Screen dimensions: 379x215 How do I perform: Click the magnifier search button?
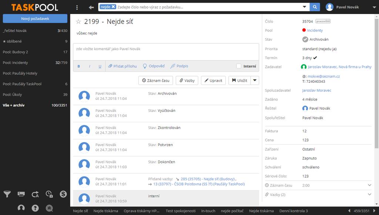click(315, 7)
